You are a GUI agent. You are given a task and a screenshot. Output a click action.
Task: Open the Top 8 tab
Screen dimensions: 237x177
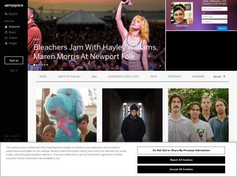[x=153, y=77]
